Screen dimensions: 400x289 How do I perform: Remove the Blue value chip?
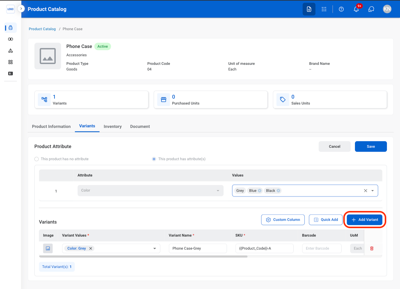pos(260,191)
